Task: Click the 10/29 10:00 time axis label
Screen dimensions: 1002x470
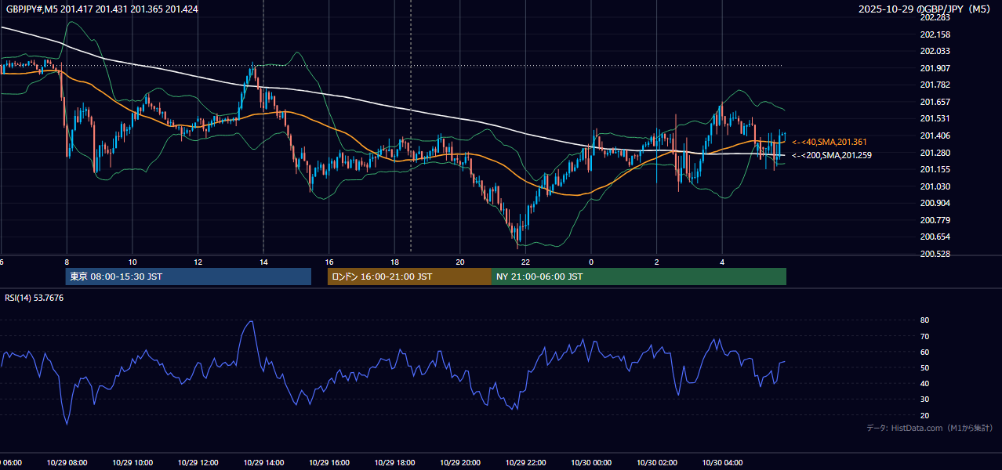Action: click(133, 463)
